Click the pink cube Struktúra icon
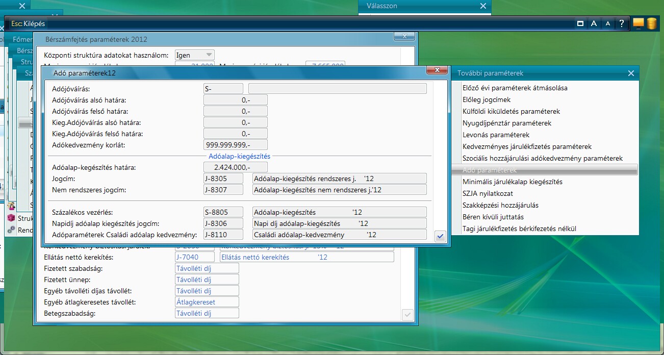The image size is (664, 355). pyautogui.click(x=11, y=218)
